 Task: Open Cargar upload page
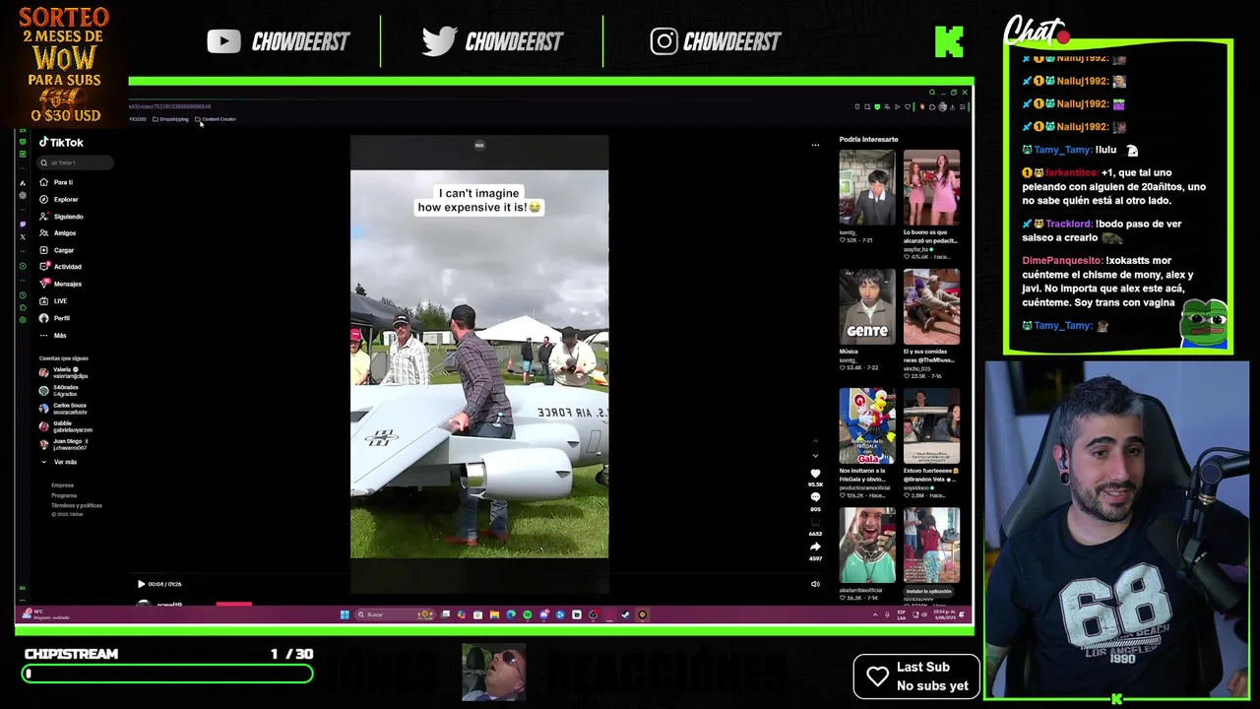57,250
